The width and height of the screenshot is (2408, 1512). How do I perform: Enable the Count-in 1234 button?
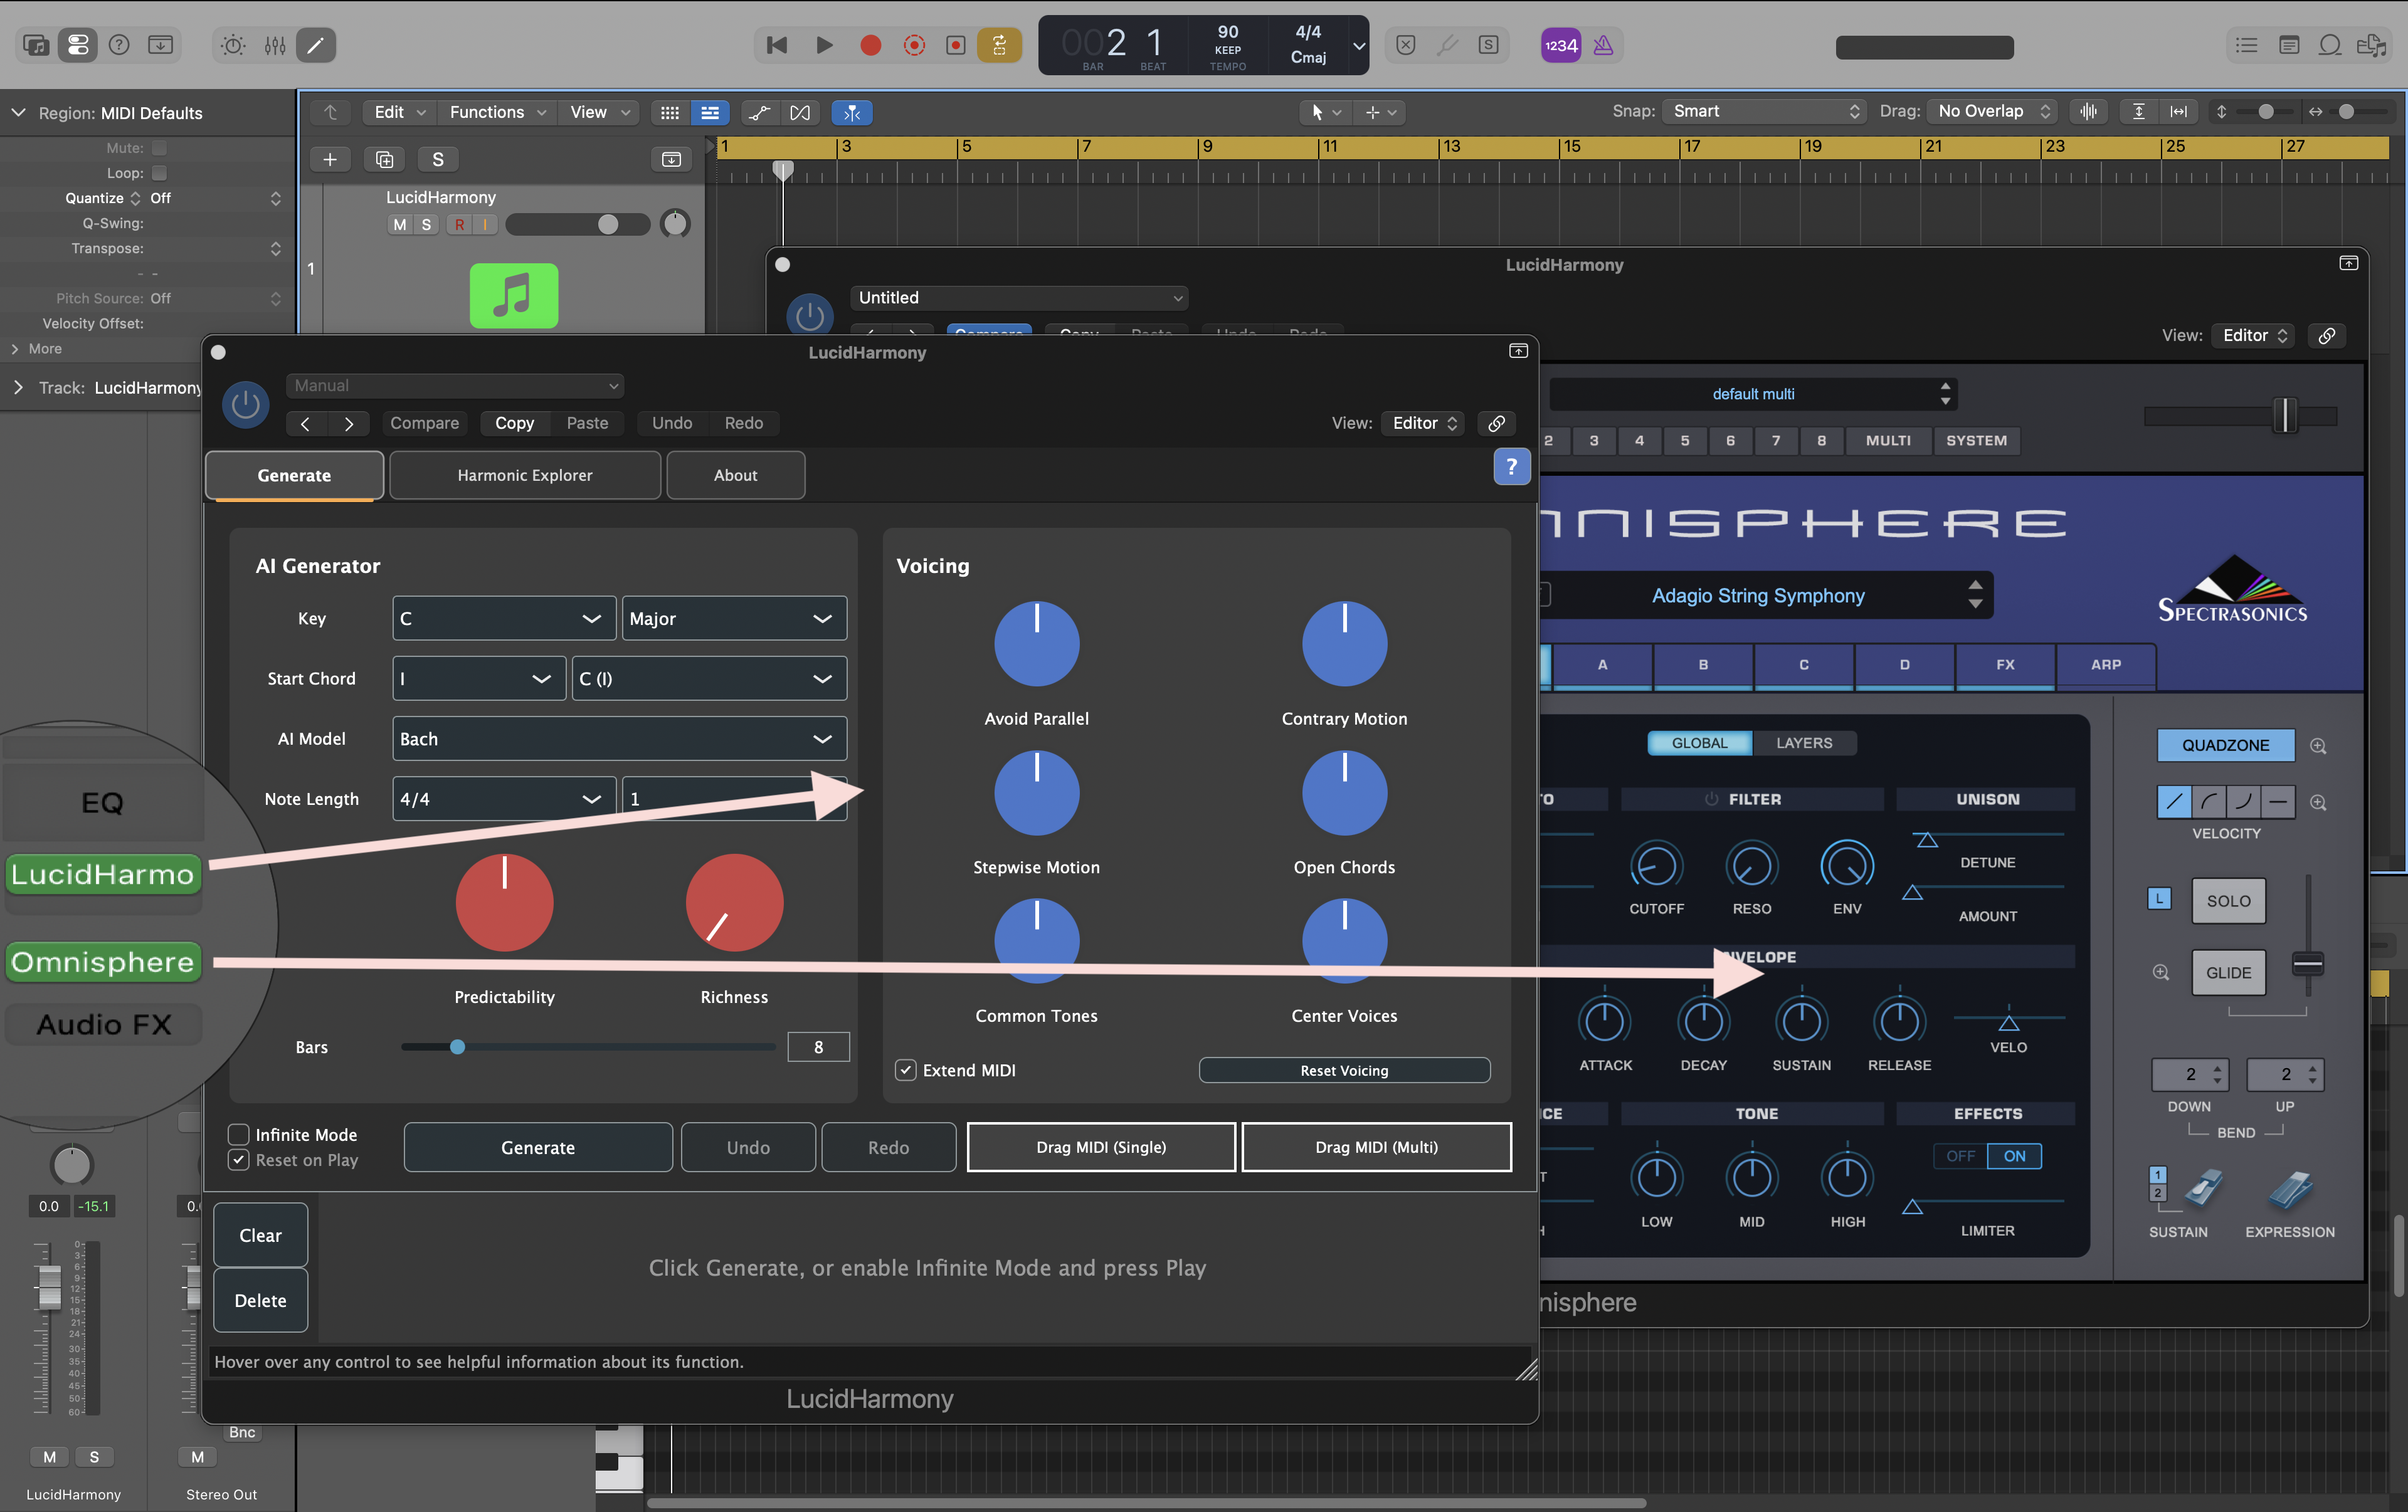coord(1560,45)
